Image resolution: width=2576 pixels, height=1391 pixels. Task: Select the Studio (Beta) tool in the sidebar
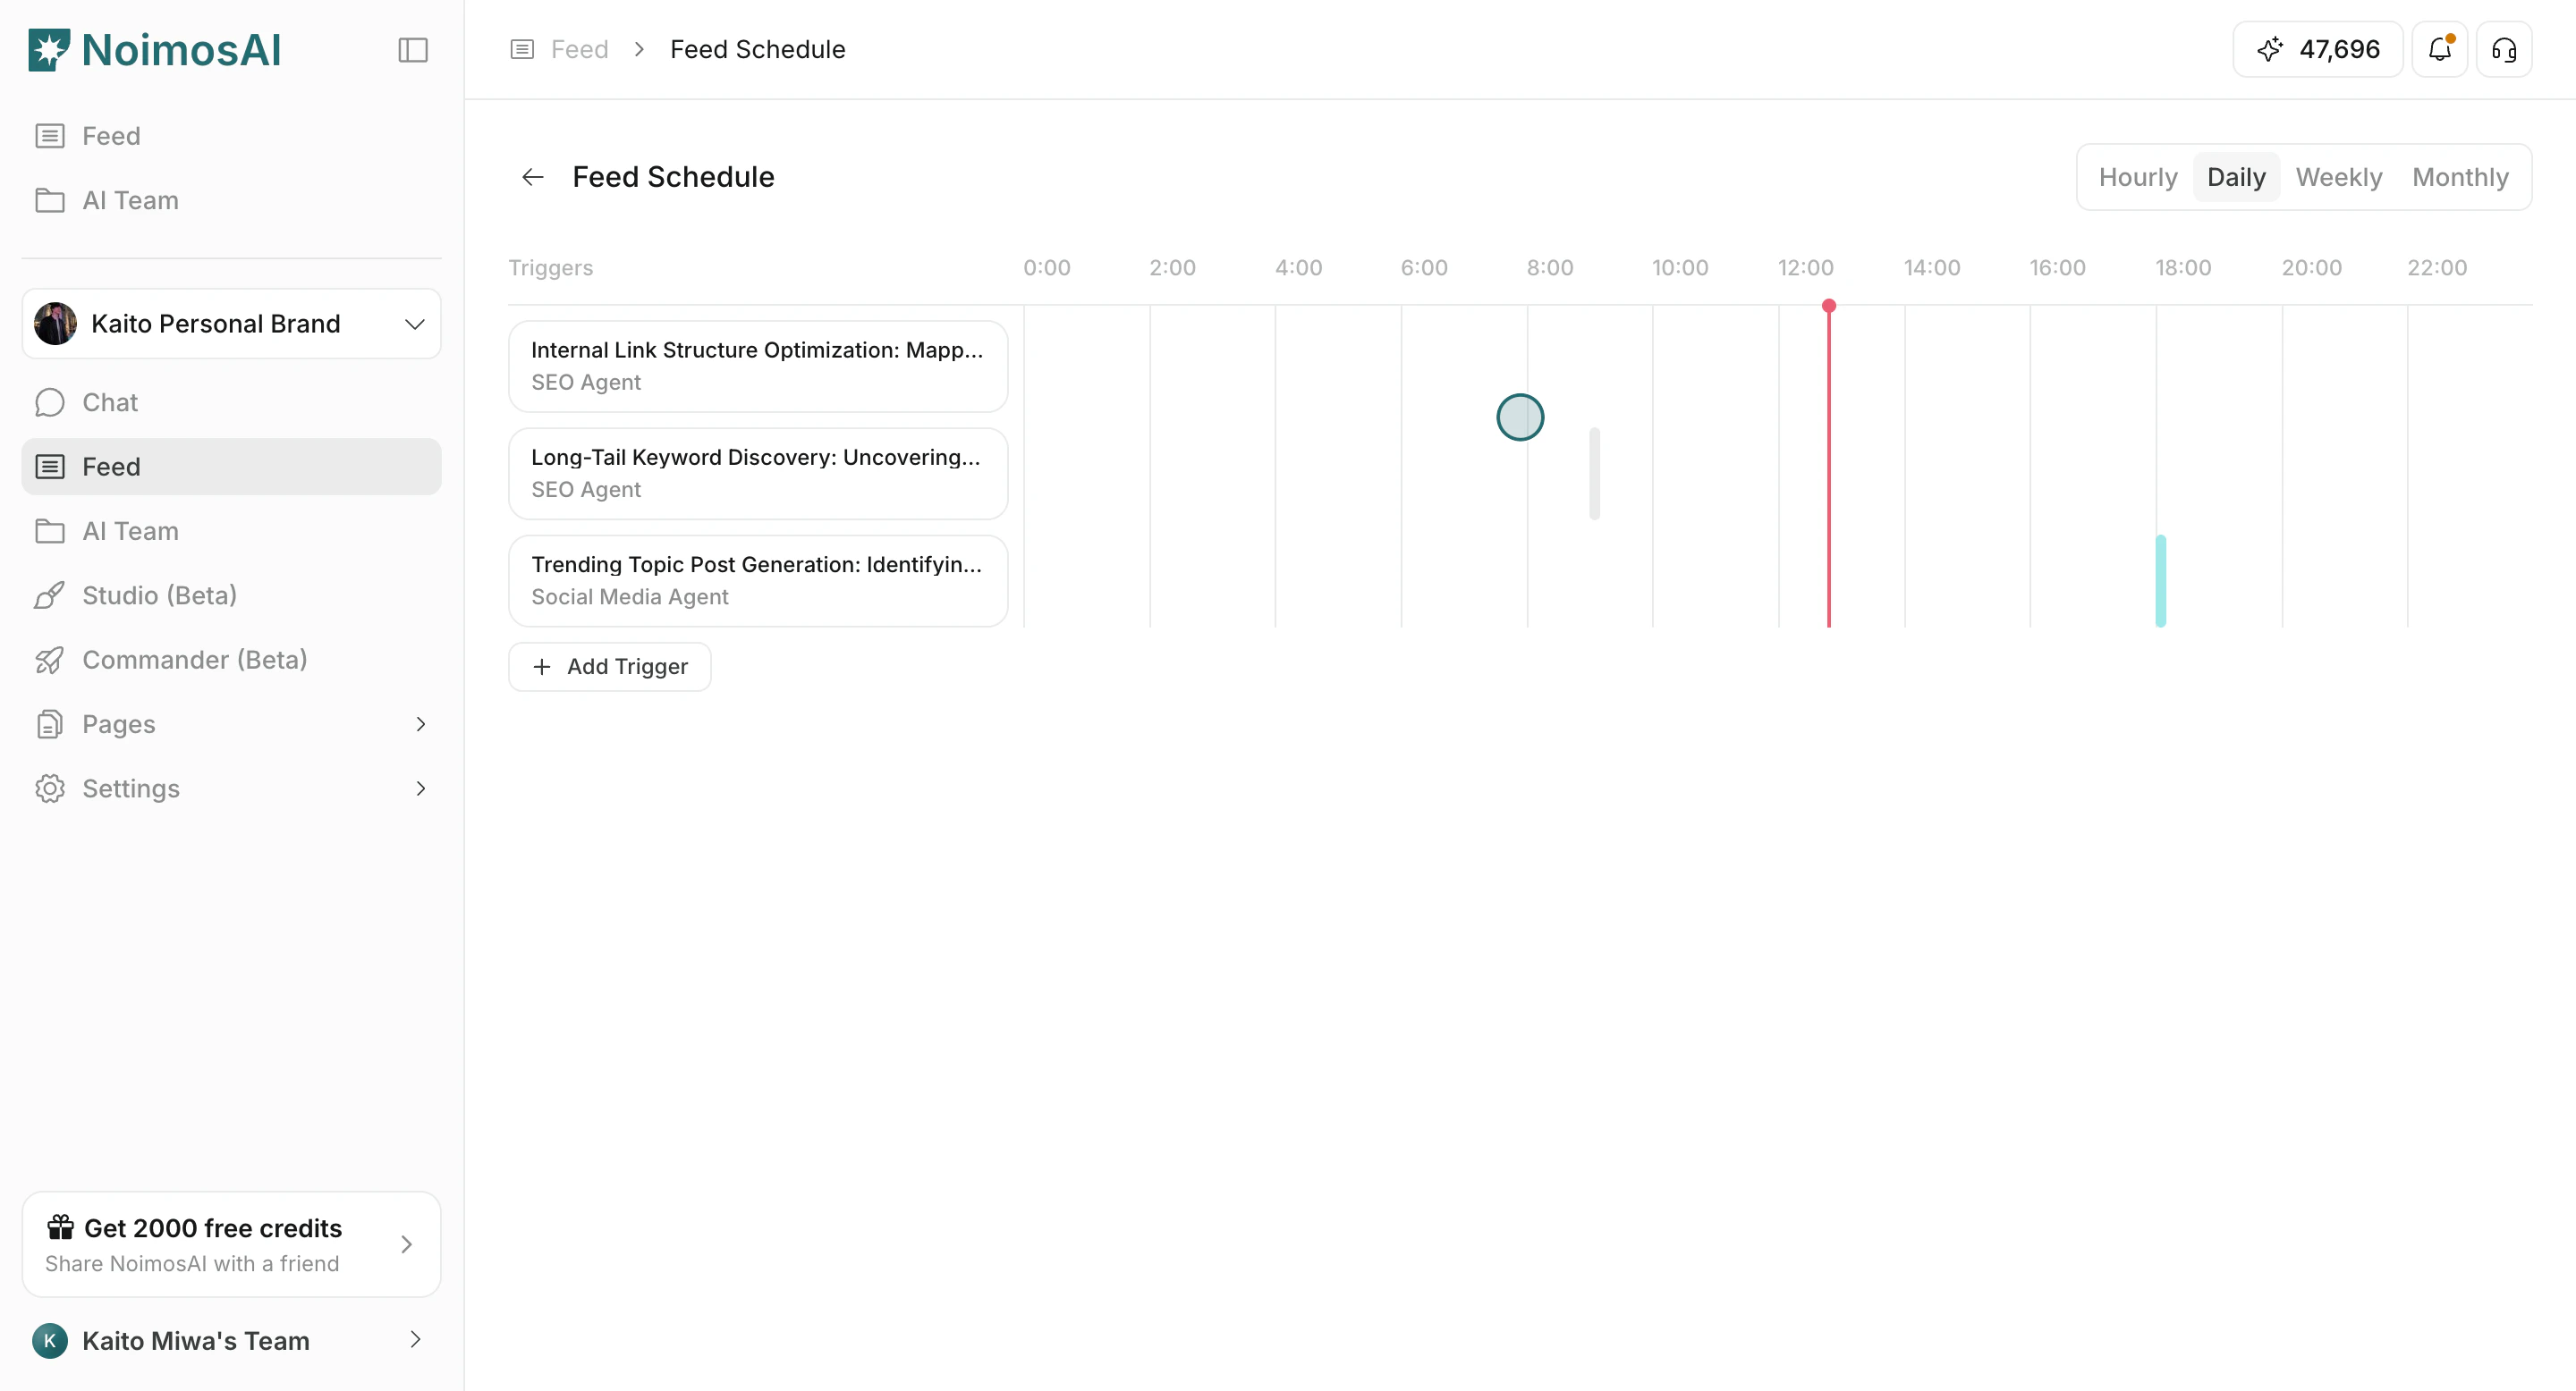coord(158,594)
